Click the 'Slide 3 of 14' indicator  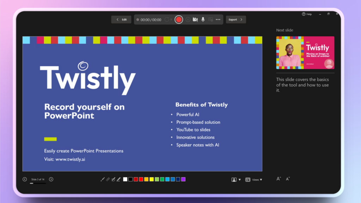38,179
